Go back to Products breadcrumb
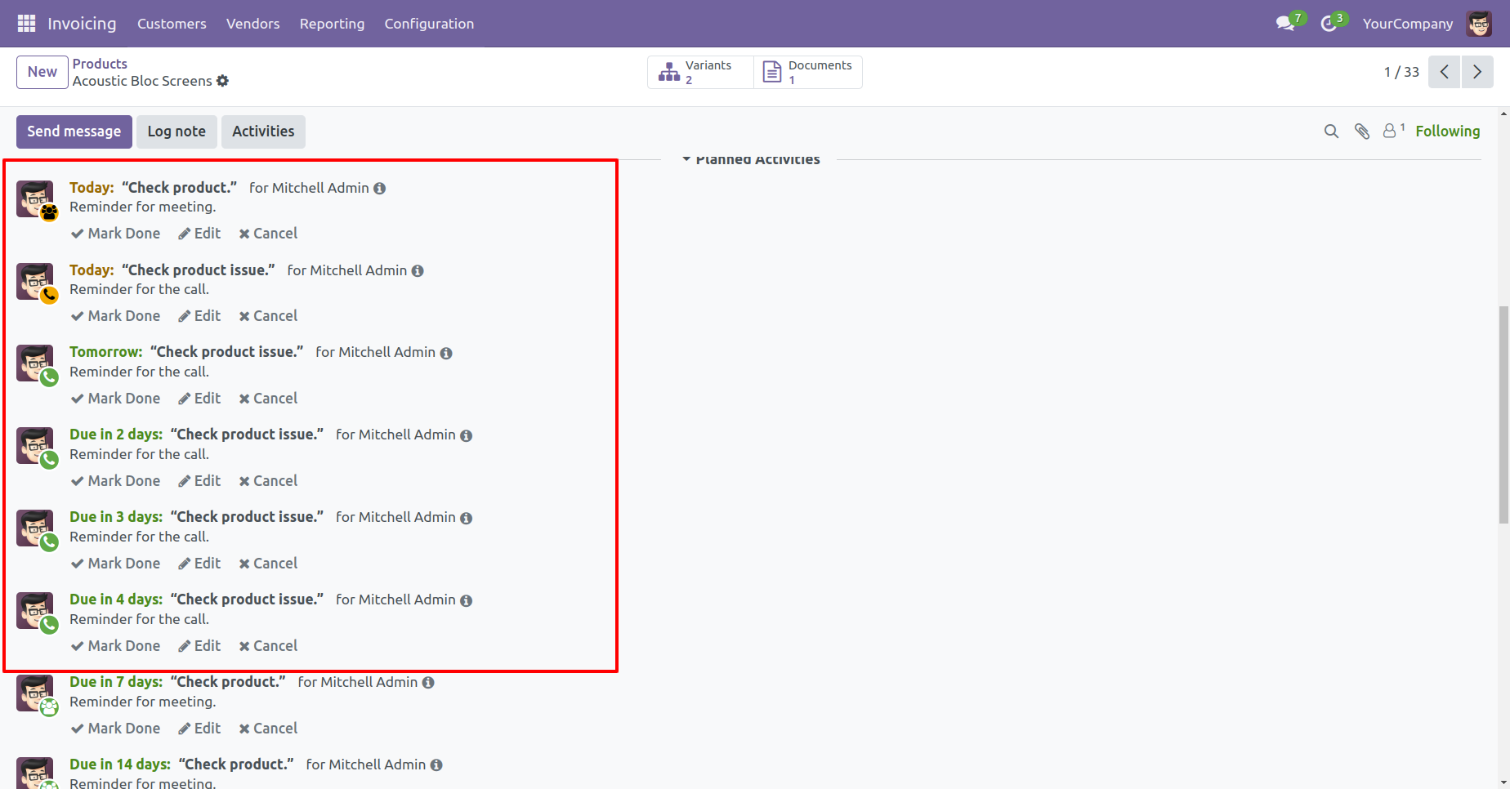 [100, 64]
